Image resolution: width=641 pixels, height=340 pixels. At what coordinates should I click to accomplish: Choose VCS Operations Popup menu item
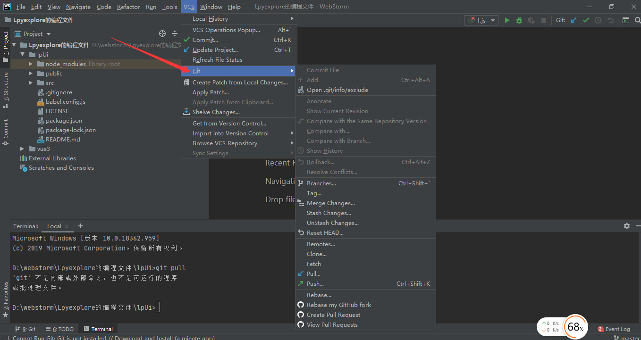pyautogui.click(x=238, y=30)
